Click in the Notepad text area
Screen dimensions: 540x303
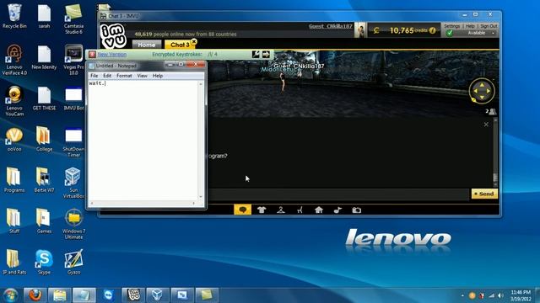pyautogui.click(x=143, y=141)
